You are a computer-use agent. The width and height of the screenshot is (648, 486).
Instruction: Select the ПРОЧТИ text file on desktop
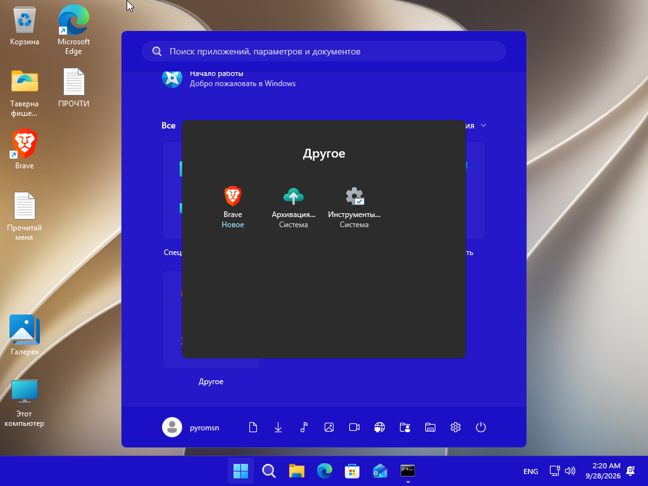(x=73, y=87)
